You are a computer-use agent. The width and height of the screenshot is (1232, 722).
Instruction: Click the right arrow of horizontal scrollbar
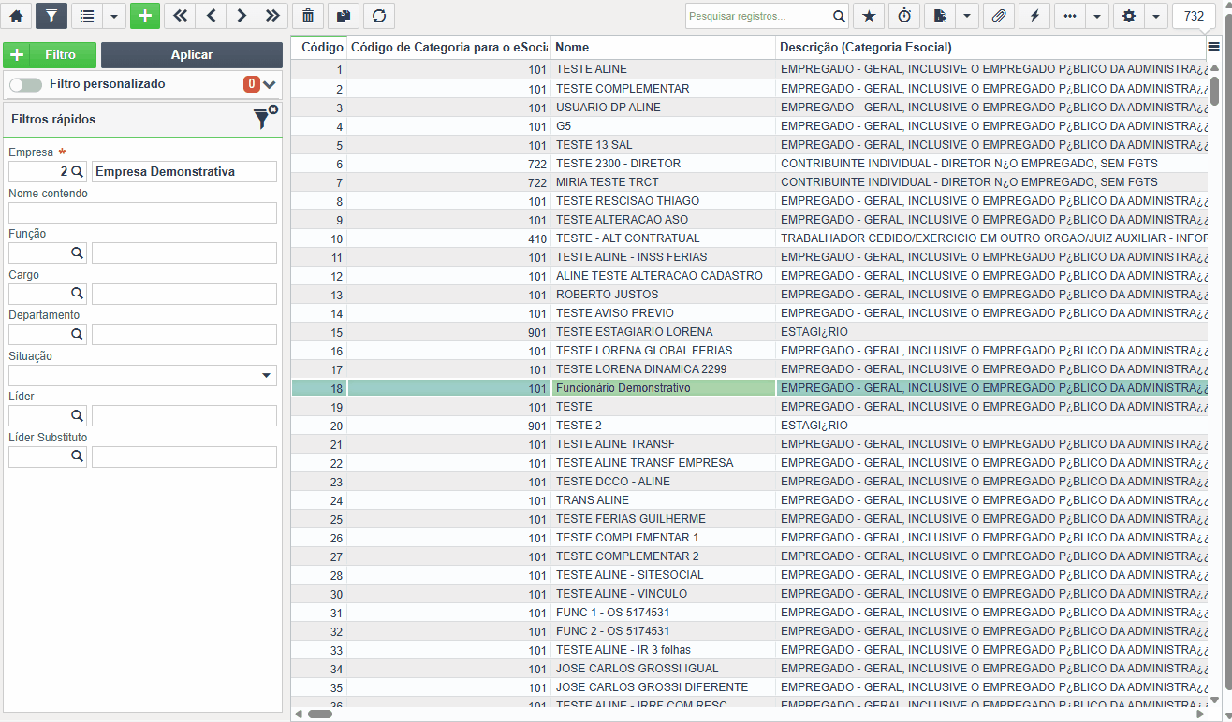1200,714
